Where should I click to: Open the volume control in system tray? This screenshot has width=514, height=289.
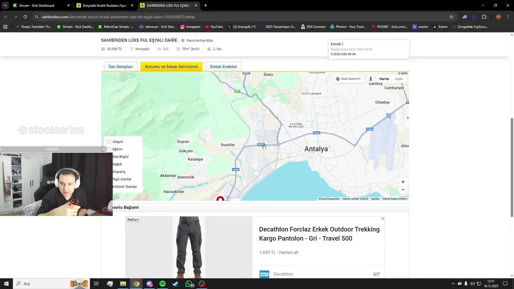point(472,284)
